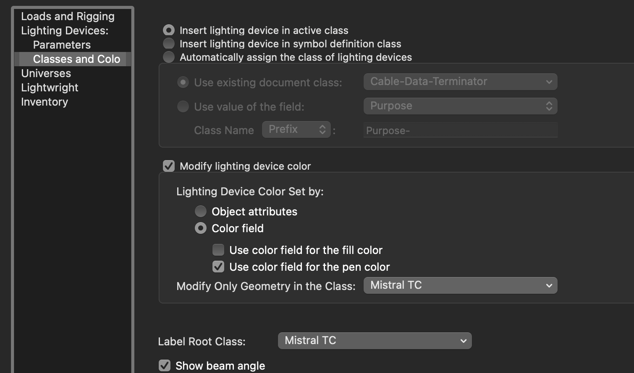Select Loads and Rigging in the sidebar
The width and height of the screenshot is (634, 373).
pos(68,16)
